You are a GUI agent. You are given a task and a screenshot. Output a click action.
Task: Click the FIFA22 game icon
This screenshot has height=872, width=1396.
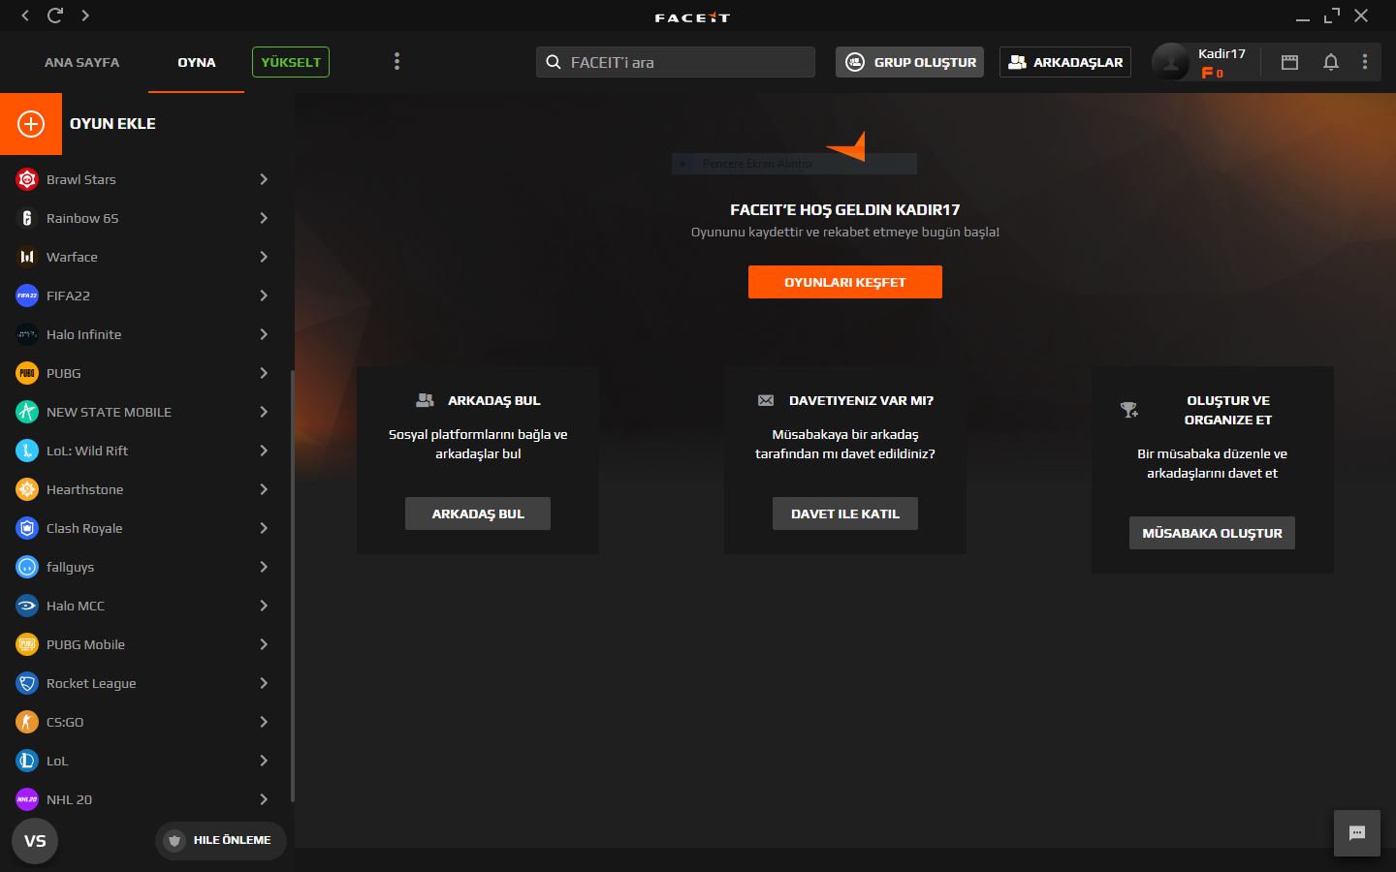click(x=27, y=296)
